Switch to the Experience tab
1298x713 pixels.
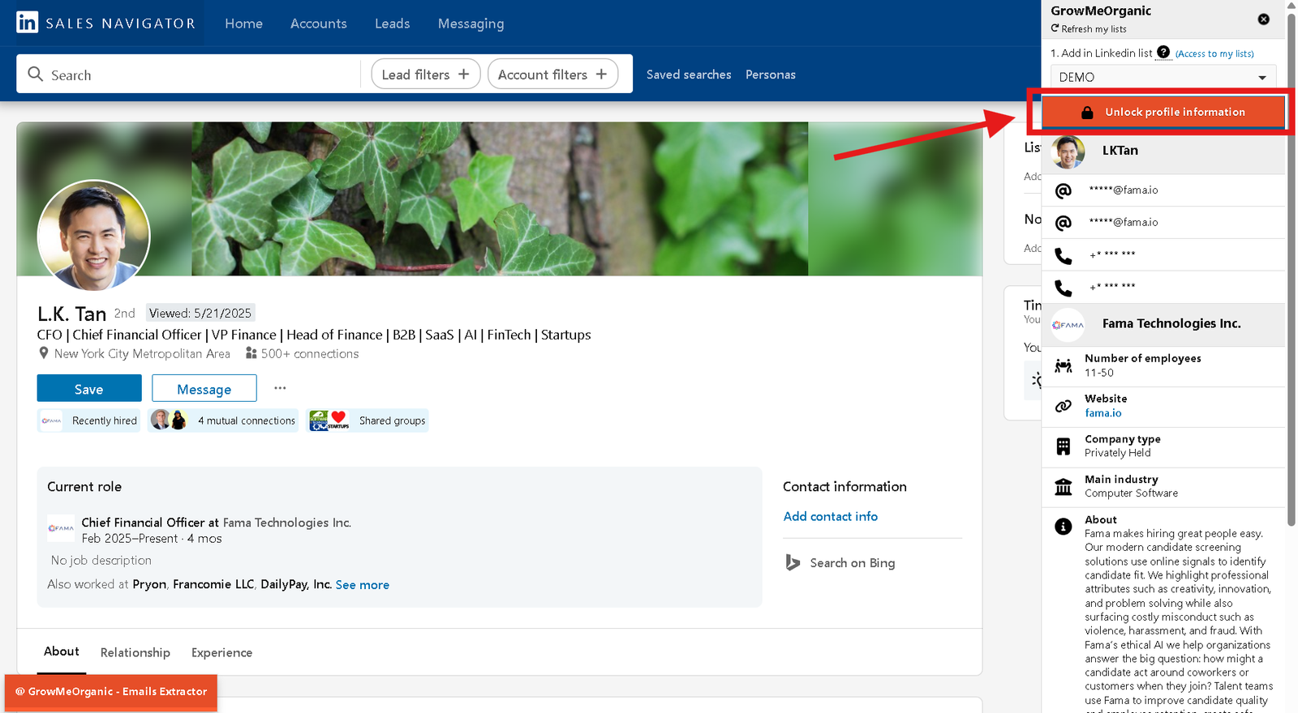[221, 652]
